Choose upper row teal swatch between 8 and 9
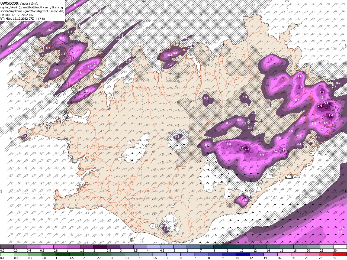The height and width of the screenshot is (260, 347). (x=220, y=247)
